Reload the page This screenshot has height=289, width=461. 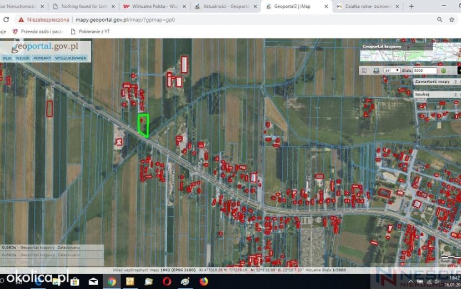tap(6, 19)
